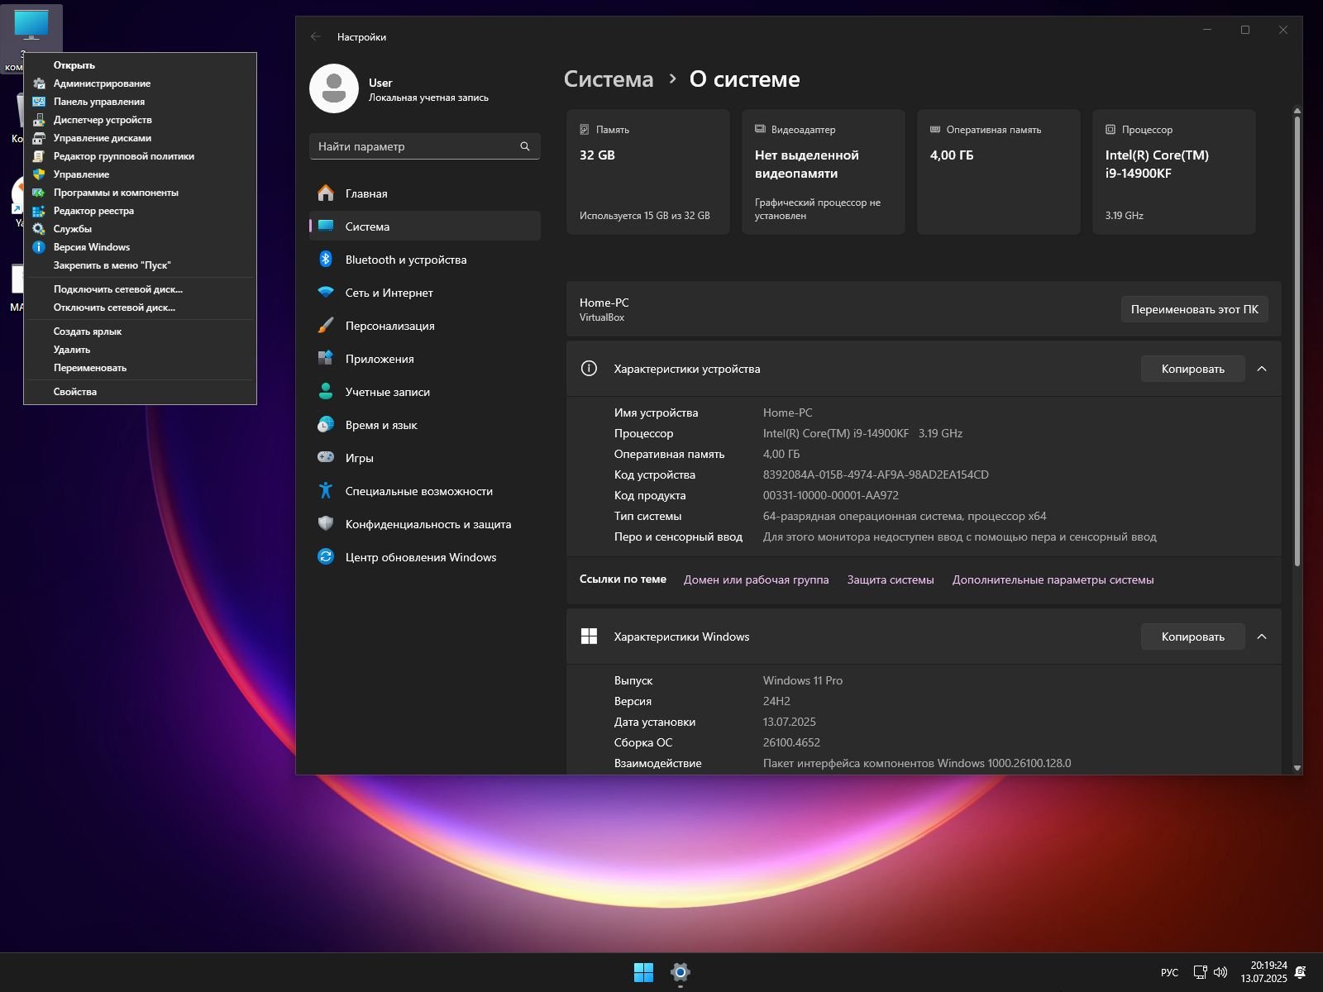Click the scrollbar down arrow in Settings
The width and height of the screenshot is (1323, 992).
(1297, 768)
